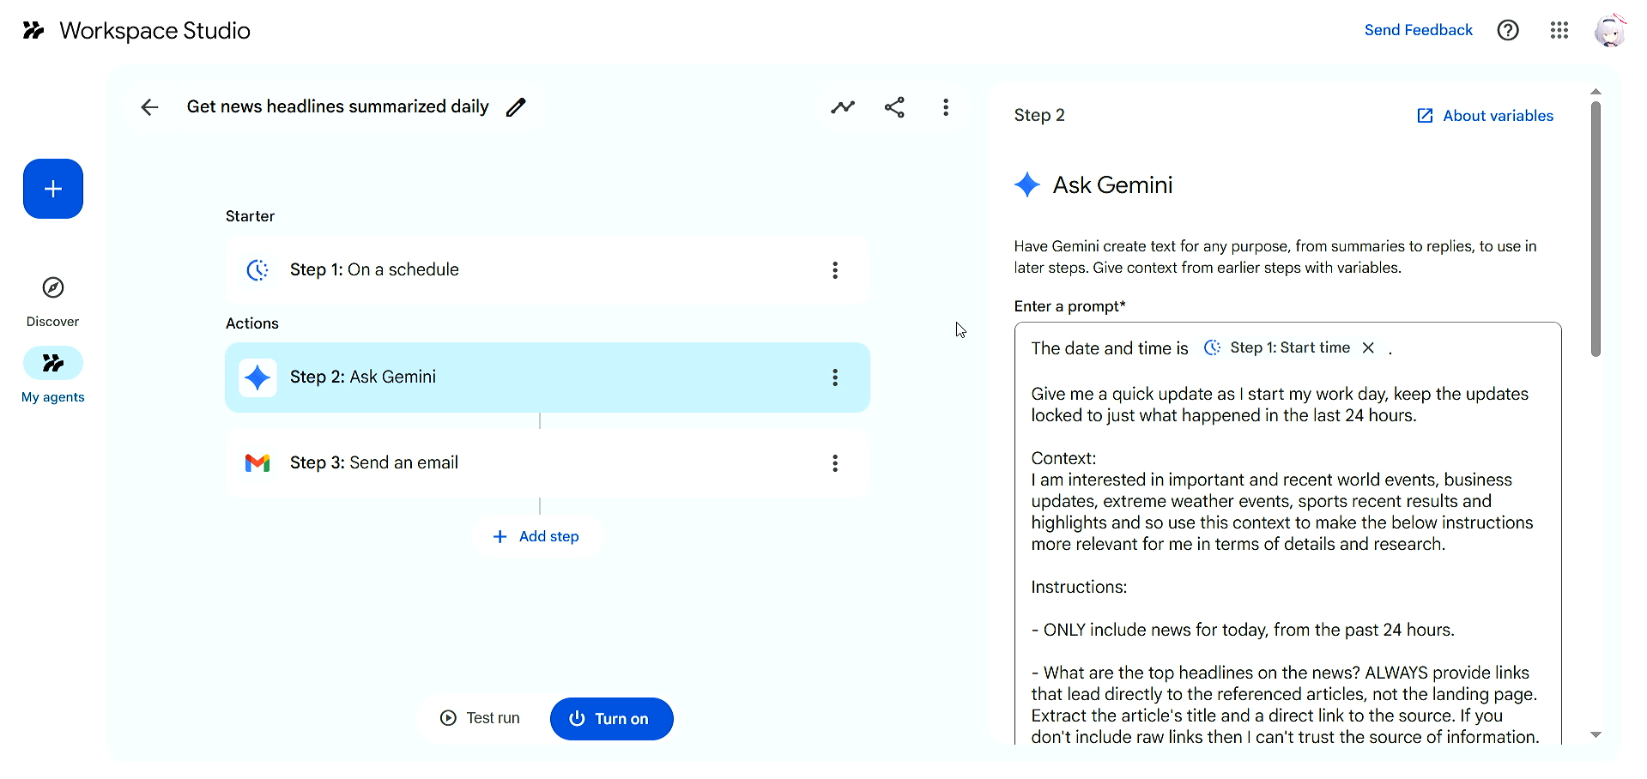Open Discover compass icon in sidebar

pyautogui.click(x=53, y=288)
